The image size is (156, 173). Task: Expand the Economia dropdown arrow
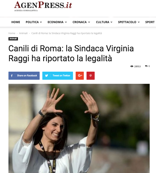(x=66, y=22)
